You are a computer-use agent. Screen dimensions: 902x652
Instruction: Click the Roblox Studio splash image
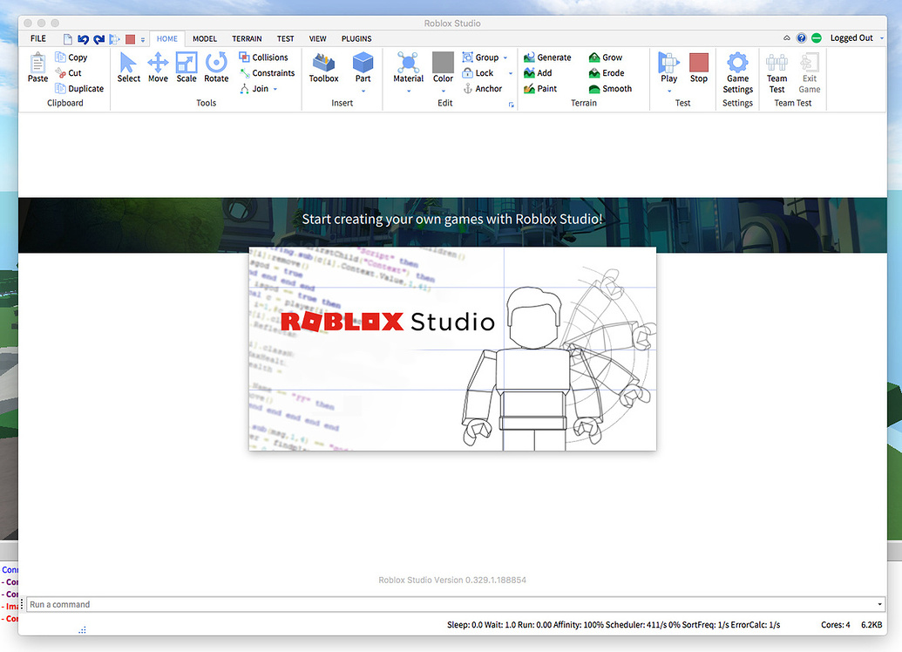pos(452,349)
